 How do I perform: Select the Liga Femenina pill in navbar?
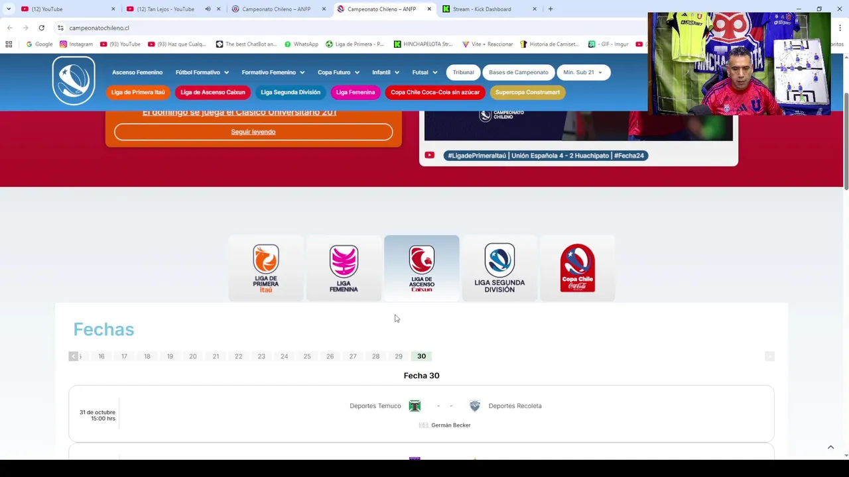[x=356, y=92]
